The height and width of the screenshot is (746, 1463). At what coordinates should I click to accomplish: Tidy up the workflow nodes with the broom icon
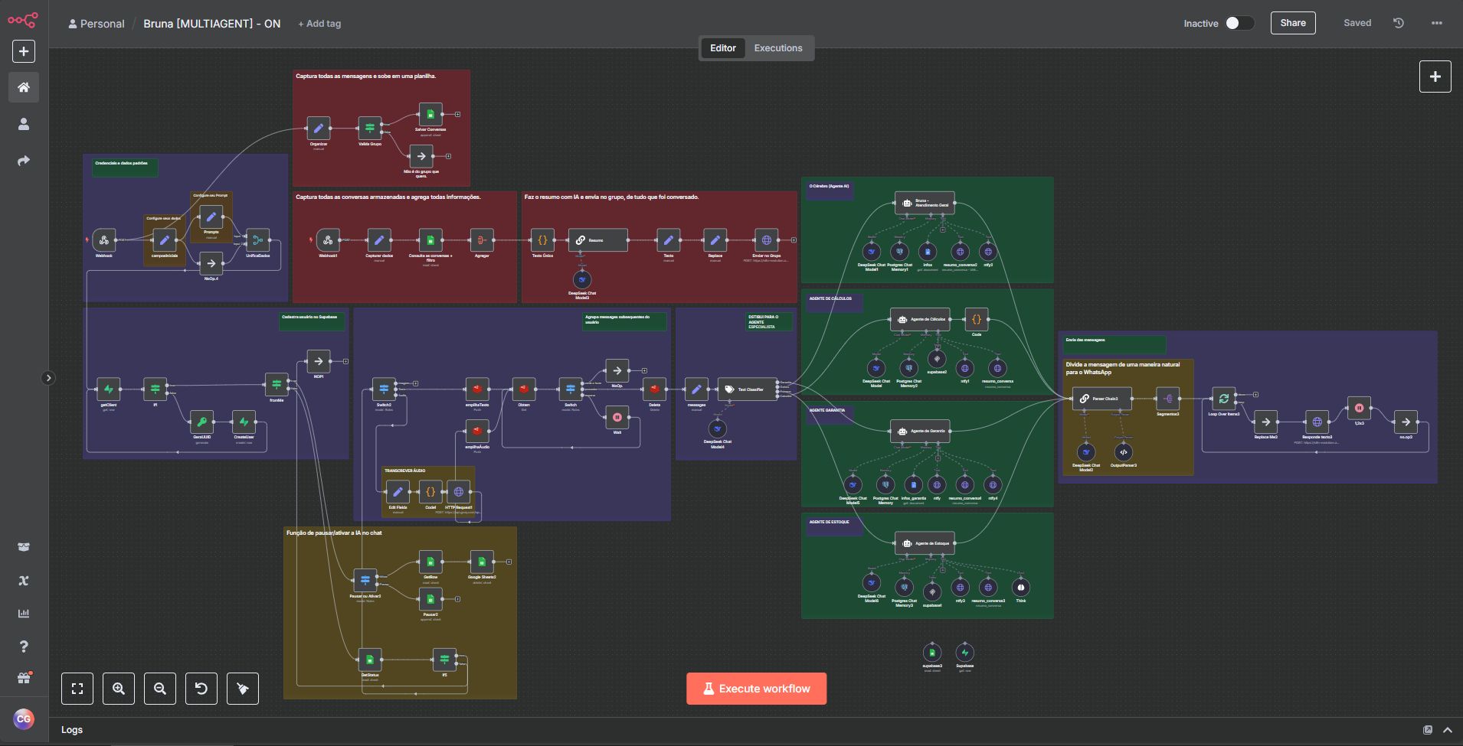(243, 689)
